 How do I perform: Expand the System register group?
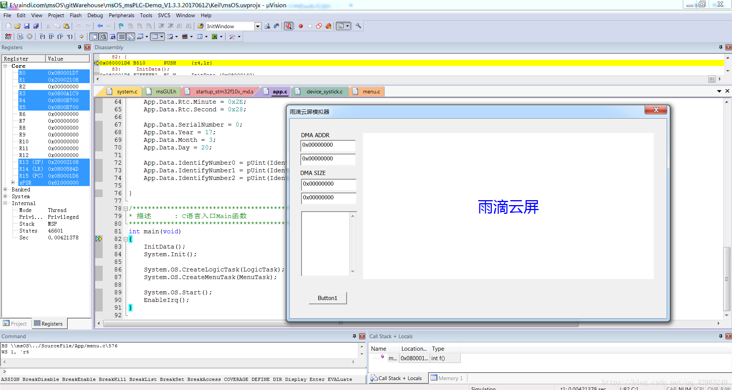click(x=5, y=196)
